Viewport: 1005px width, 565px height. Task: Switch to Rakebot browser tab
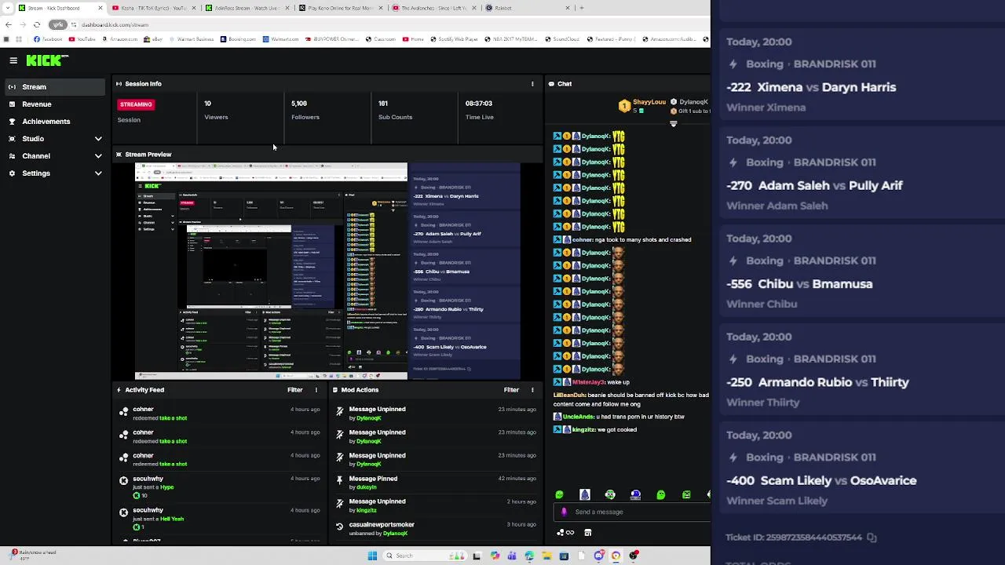(528, 8)
